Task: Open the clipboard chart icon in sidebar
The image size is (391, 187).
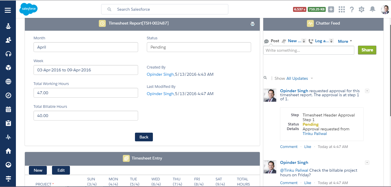Action: (8, 123)
